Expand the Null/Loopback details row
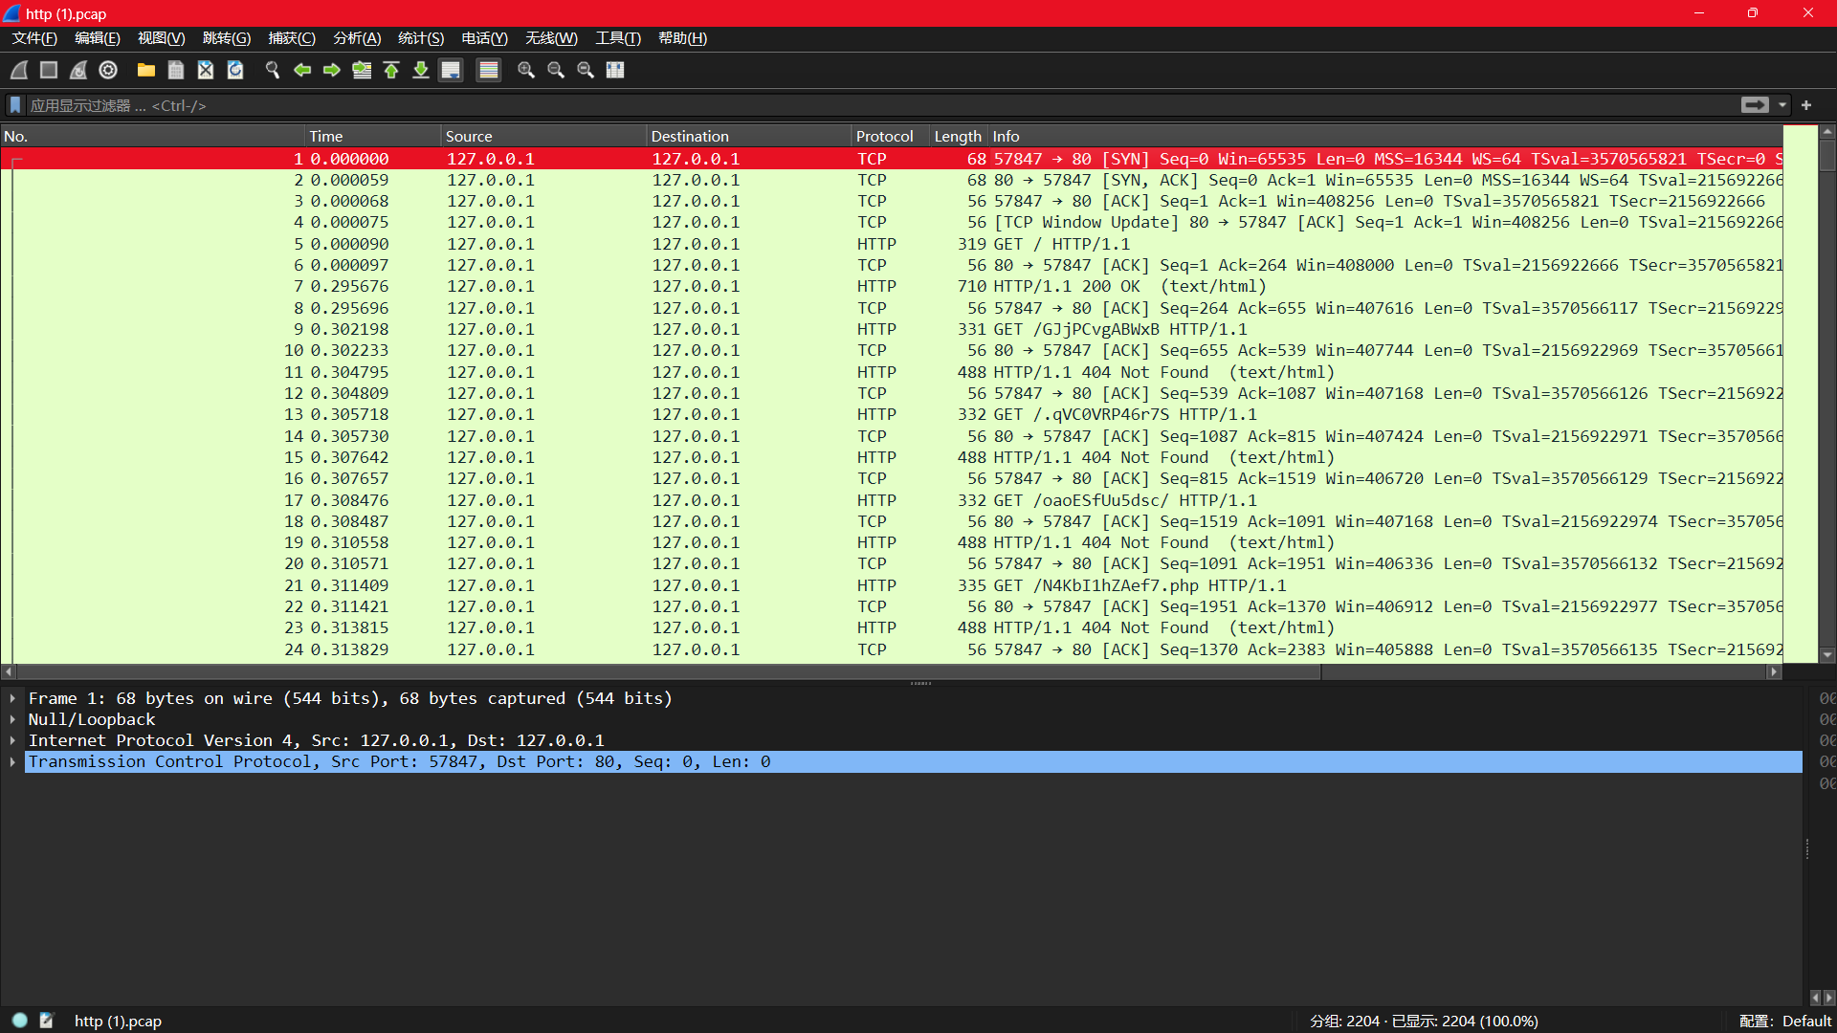The width and height of the screenshot is (1837, 1033). tap(12, 719)
